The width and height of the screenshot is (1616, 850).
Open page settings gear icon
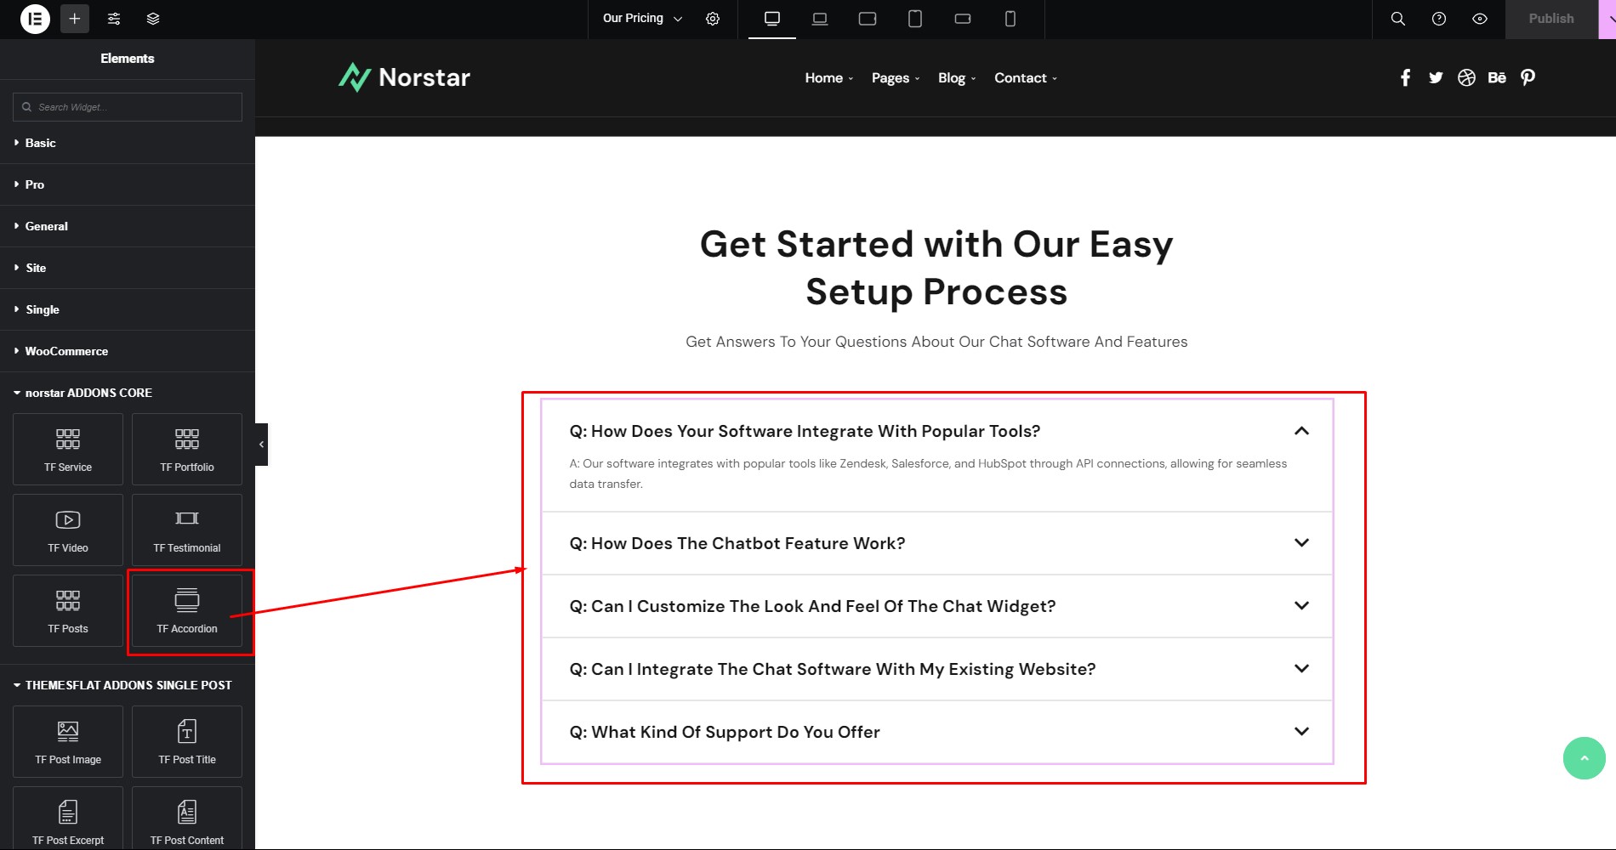[713, 19]
